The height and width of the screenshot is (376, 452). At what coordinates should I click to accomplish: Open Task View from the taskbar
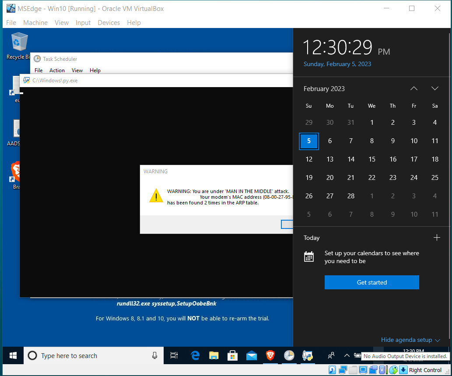[x=174, y=355]
